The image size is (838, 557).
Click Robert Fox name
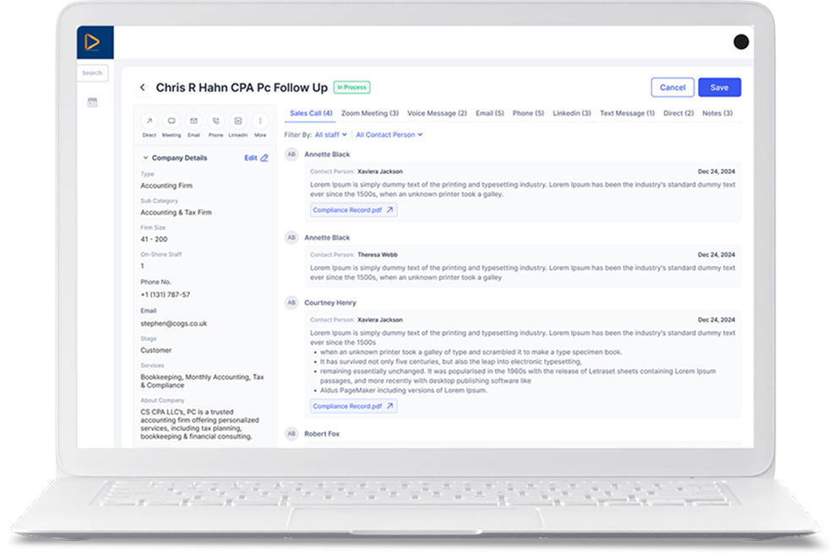coord(322,434)
